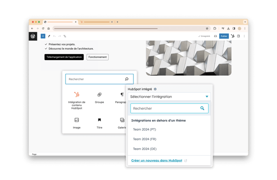The width and height of the screenshot is (277, 180).
Task: Click Découvrez le monde de l'architecture text
Action: pos(71,48)
